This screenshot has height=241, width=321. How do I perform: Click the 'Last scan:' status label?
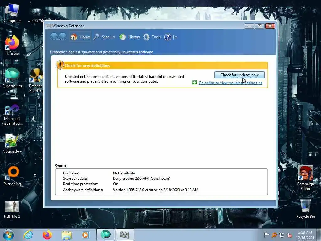[71, 173]
